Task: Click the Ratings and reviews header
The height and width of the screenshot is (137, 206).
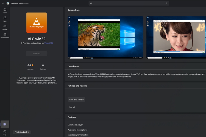Action: coord(77,86)
